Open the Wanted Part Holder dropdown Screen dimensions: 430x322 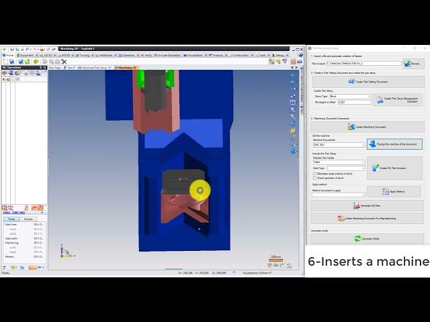[x=339, y=162]
